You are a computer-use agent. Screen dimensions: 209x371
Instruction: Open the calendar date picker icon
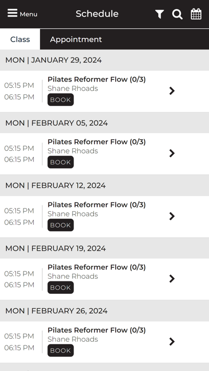tap(196, 14)
